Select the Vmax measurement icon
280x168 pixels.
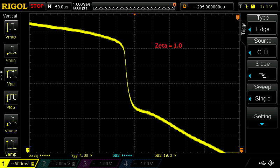[11, 27]
